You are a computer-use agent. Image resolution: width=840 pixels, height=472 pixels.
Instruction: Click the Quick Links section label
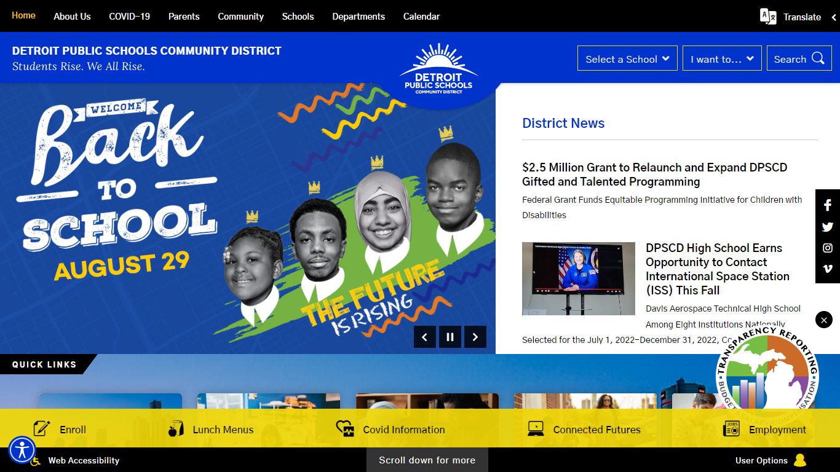click(44, 364)
